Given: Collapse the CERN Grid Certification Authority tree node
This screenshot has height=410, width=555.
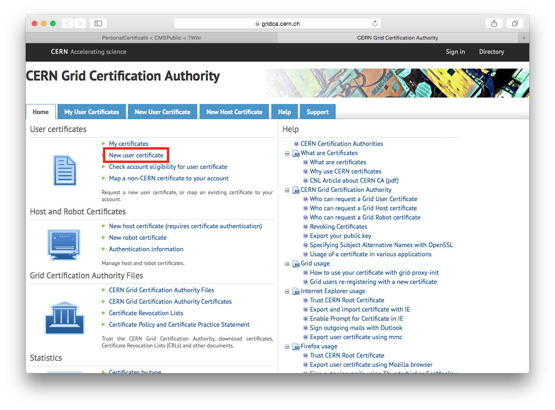Looking at the screenshot, I should tap(287, 190).
